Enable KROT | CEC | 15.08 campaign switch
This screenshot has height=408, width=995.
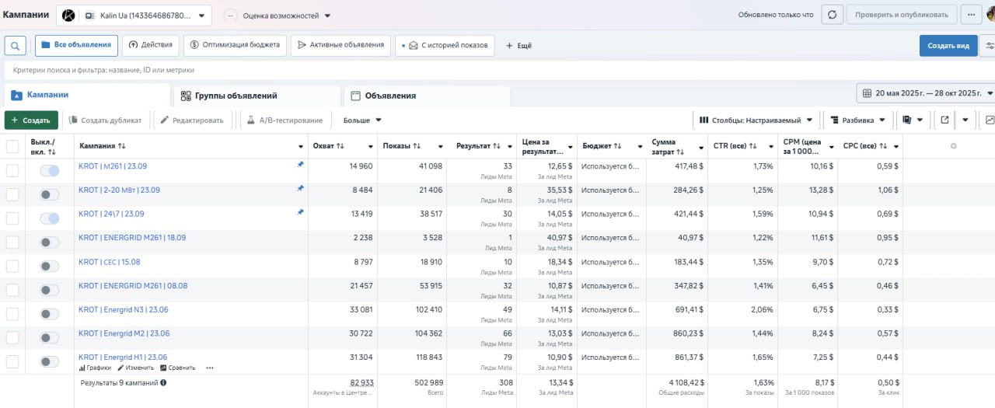[x=50, y=266]
